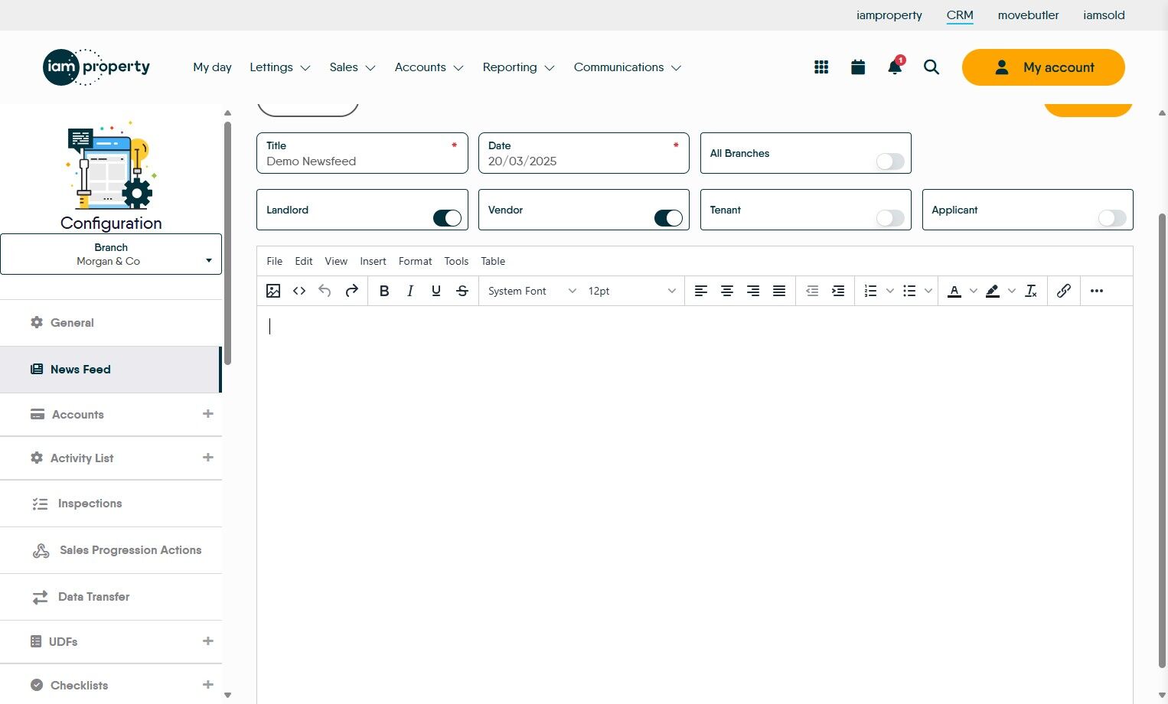
Task: Open the editor Edit menu
Action: tap(304, 261)
